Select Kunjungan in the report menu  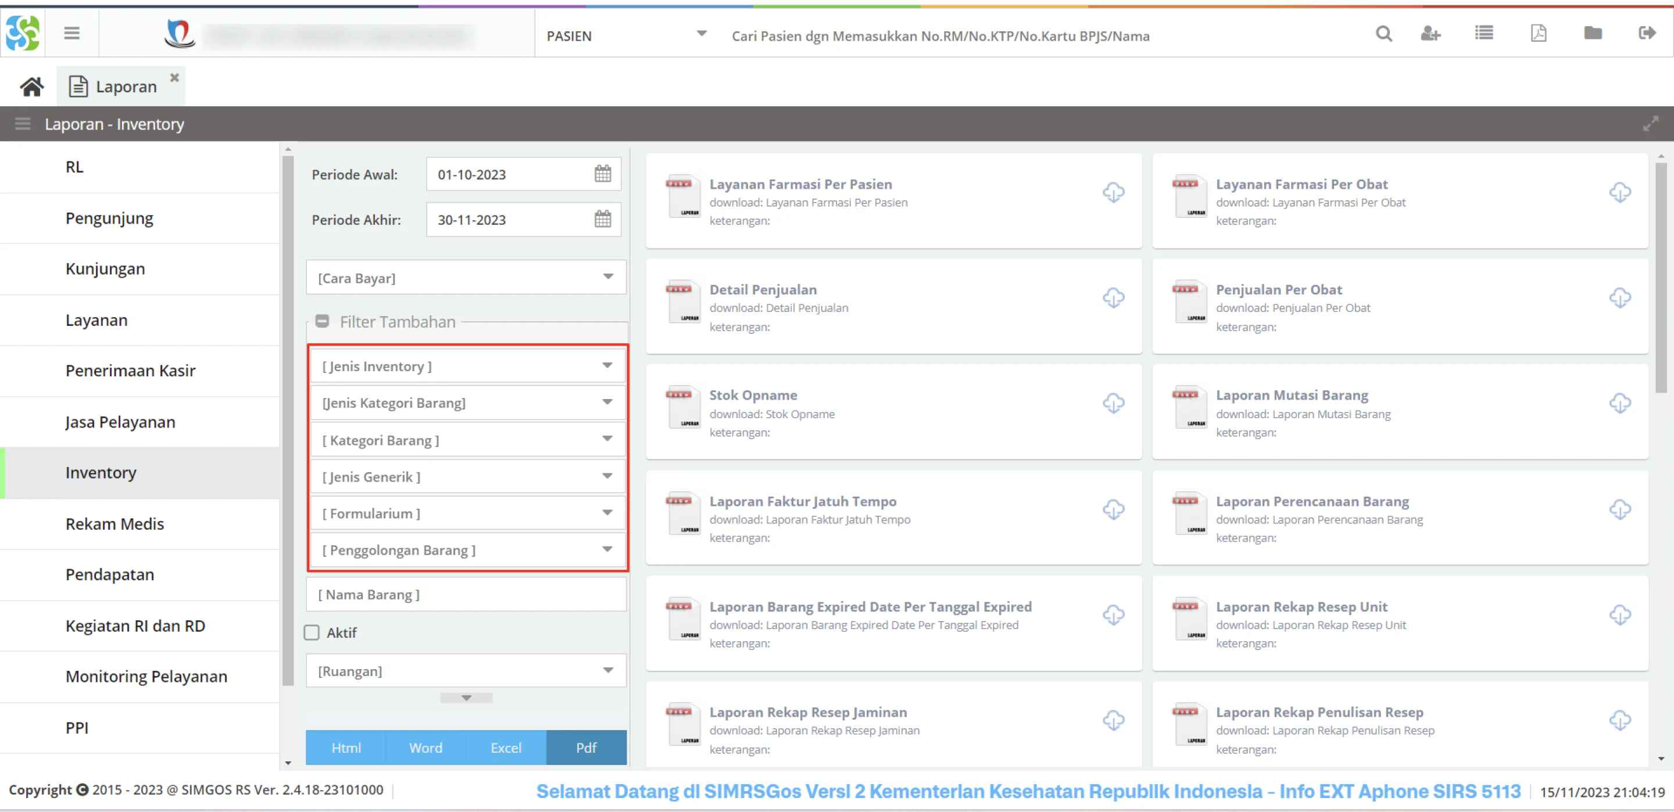tap(139, 269)
